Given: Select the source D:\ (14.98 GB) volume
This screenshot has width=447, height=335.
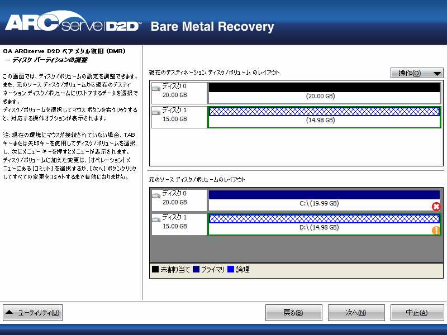Looking at the screenshot, I should pos(325,224).
